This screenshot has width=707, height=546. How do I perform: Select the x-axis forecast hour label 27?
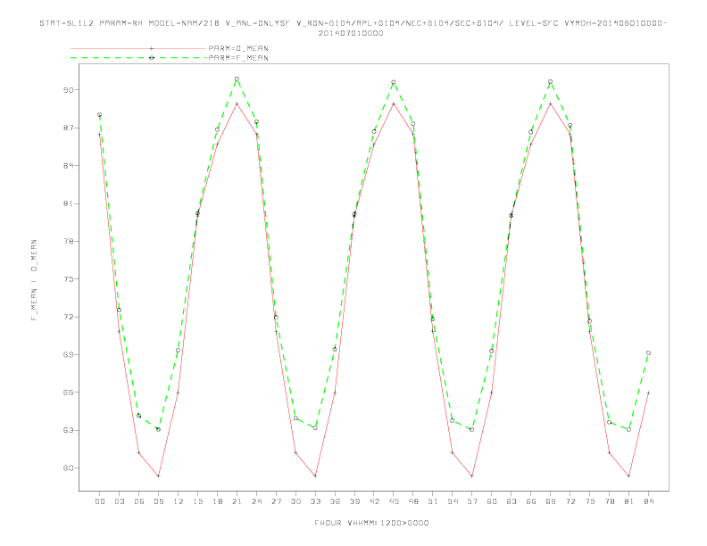pos(276,501)
